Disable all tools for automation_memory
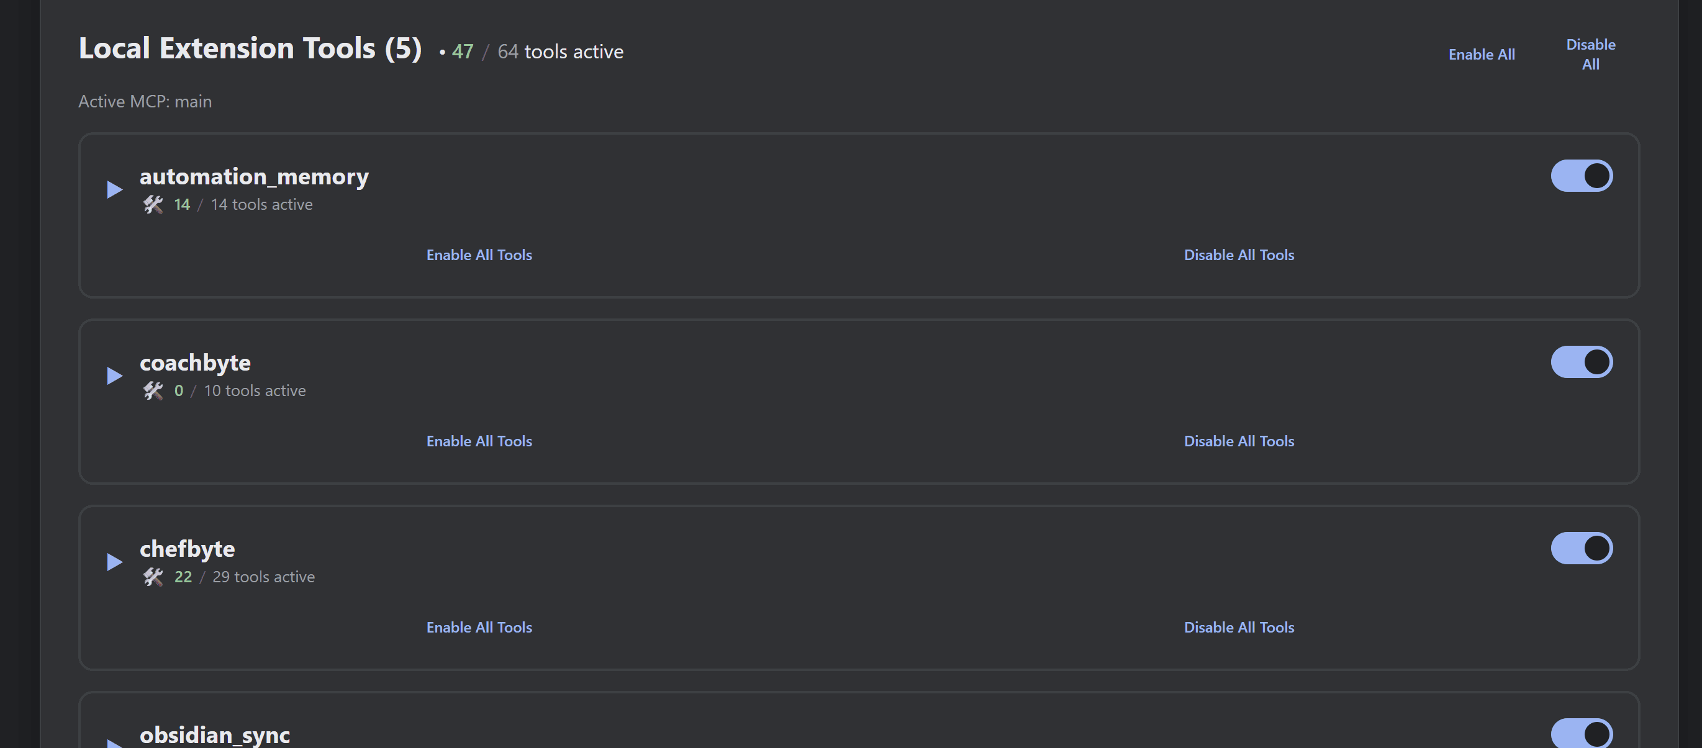This screenshot has width=1702, height=748. (x=1239, y=256)
